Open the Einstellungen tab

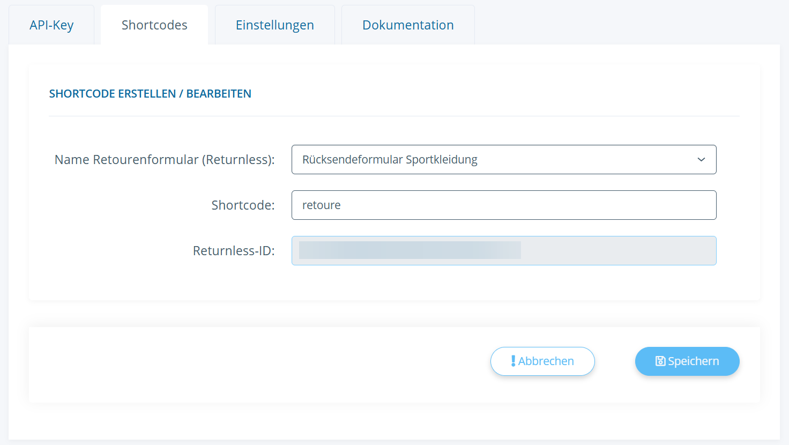click(x=274, y=25)
